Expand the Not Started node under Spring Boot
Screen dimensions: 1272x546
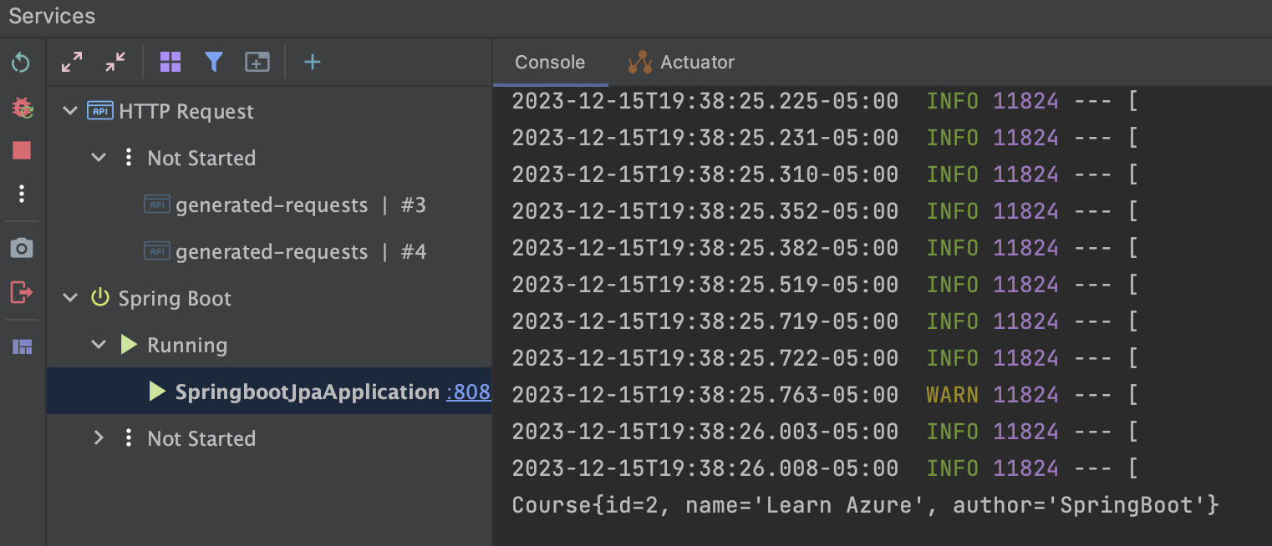pos(98,437)
